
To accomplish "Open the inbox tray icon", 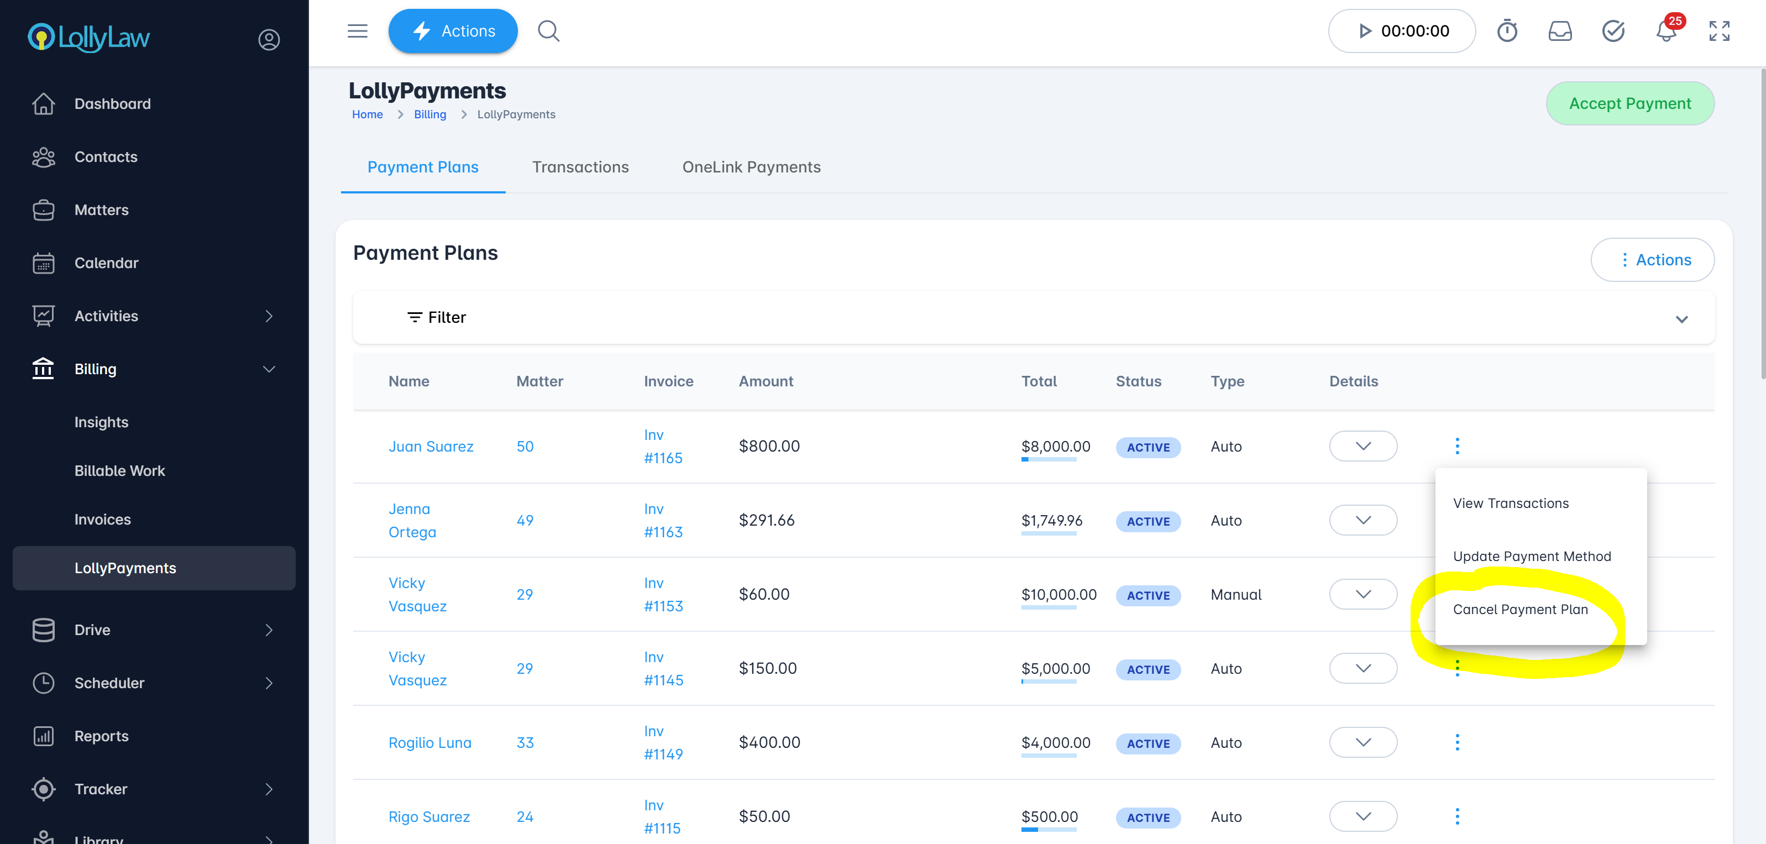I will click(x=1560, y=31).
